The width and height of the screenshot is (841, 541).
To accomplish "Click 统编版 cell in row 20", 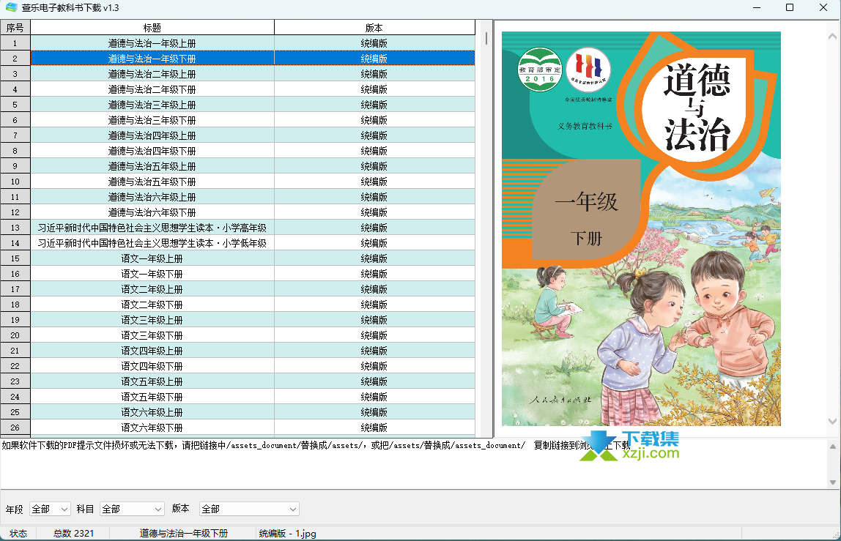I will click(374, 335).
